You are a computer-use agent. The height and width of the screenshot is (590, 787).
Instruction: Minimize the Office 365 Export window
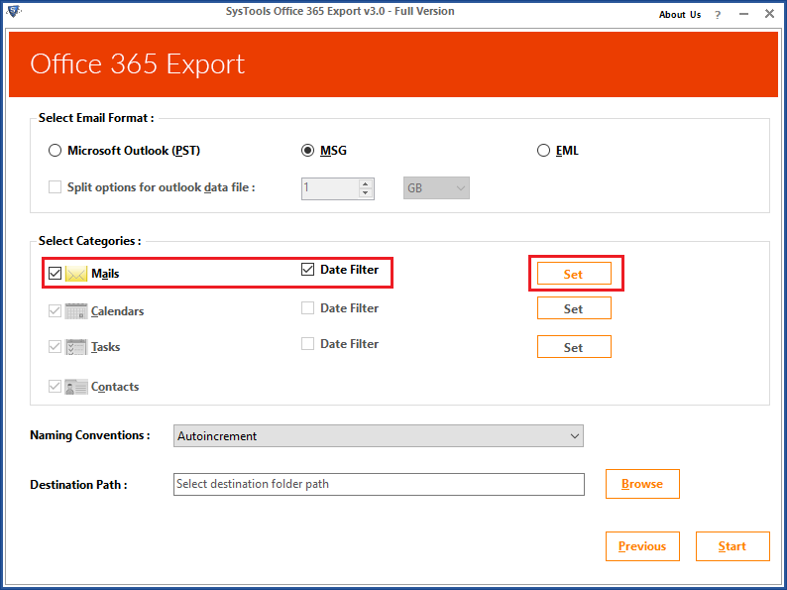pos(743,15)
